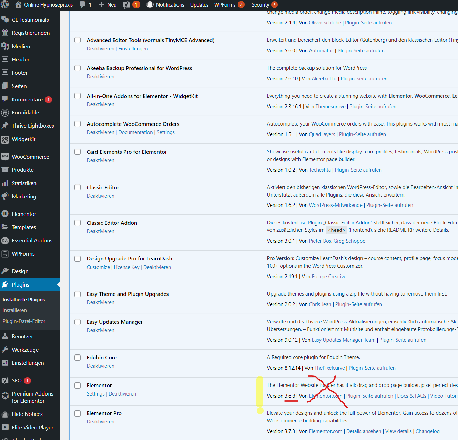The width and height of the screenshot is (458, 440).
Task: Click the Escape Creative author link
Action: point(329,277)
